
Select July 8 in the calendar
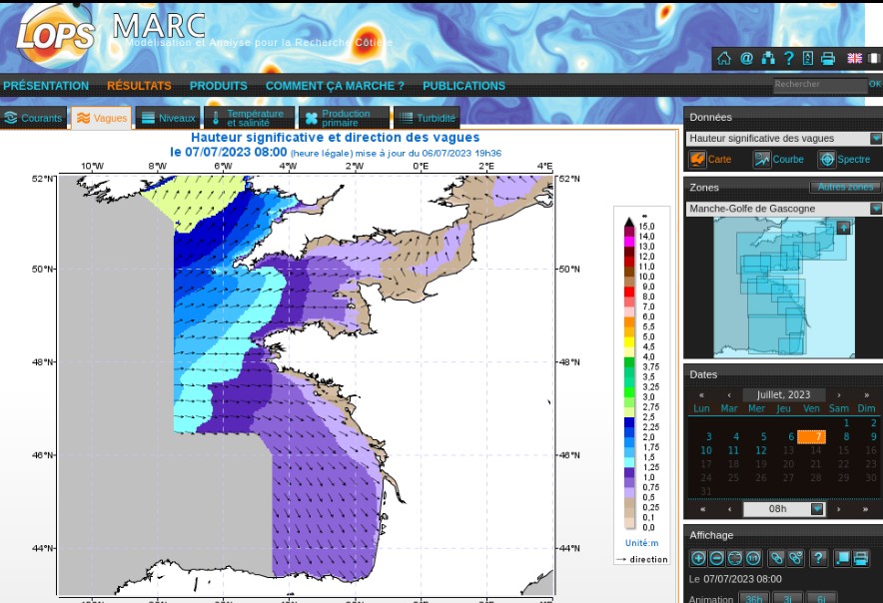(x=846, y=436)
